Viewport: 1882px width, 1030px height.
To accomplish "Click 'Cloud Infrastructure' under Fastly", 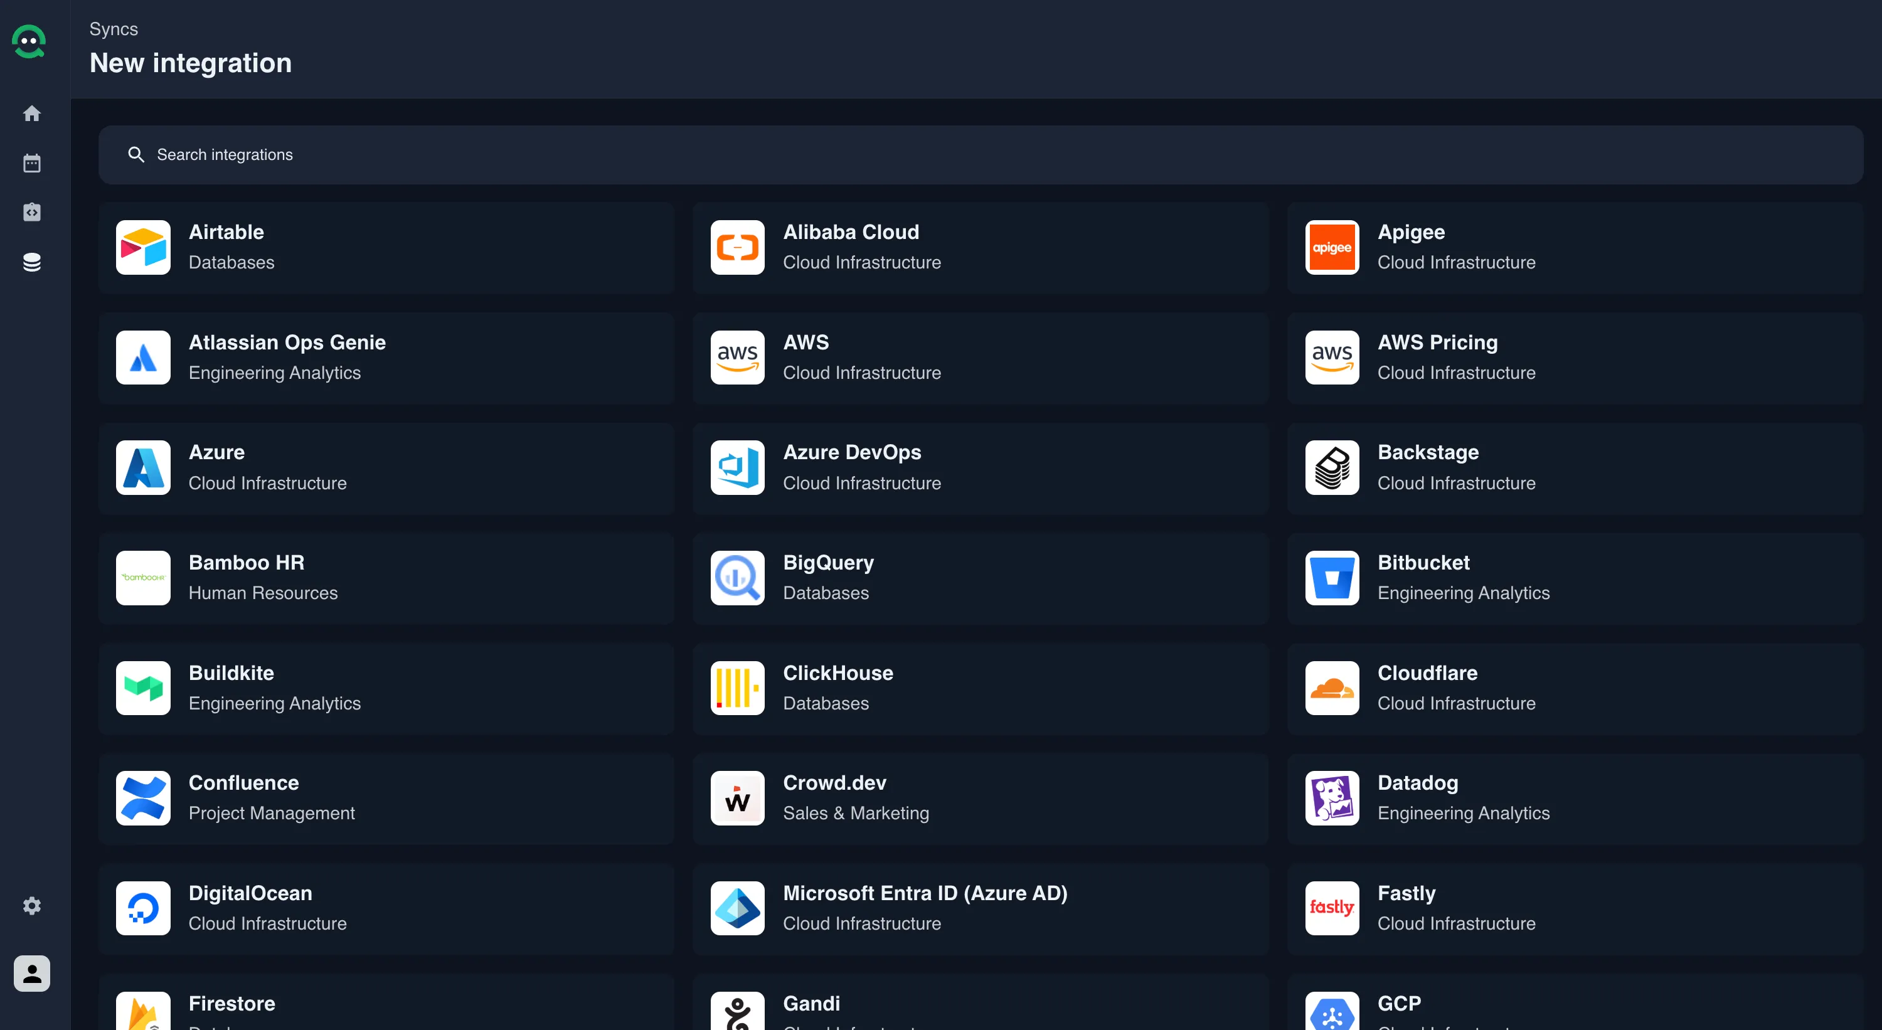I will click(x=1456, y=923).
